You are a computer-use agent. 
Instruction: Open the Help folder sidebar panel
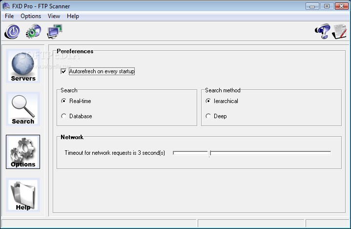point(23,195)
